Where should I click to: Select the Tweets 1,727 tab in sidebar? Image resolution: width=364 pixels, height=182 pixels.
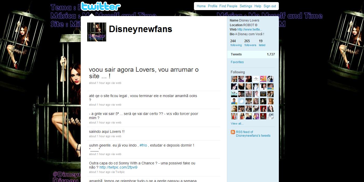click(x=253, y=54)
